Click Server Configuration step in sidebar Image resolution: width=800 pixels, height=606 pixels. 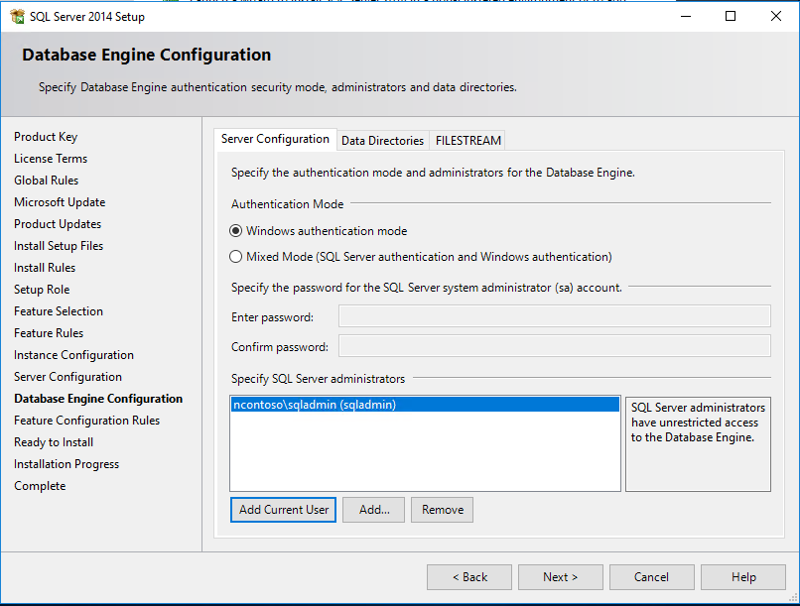(x=67, y=377)
